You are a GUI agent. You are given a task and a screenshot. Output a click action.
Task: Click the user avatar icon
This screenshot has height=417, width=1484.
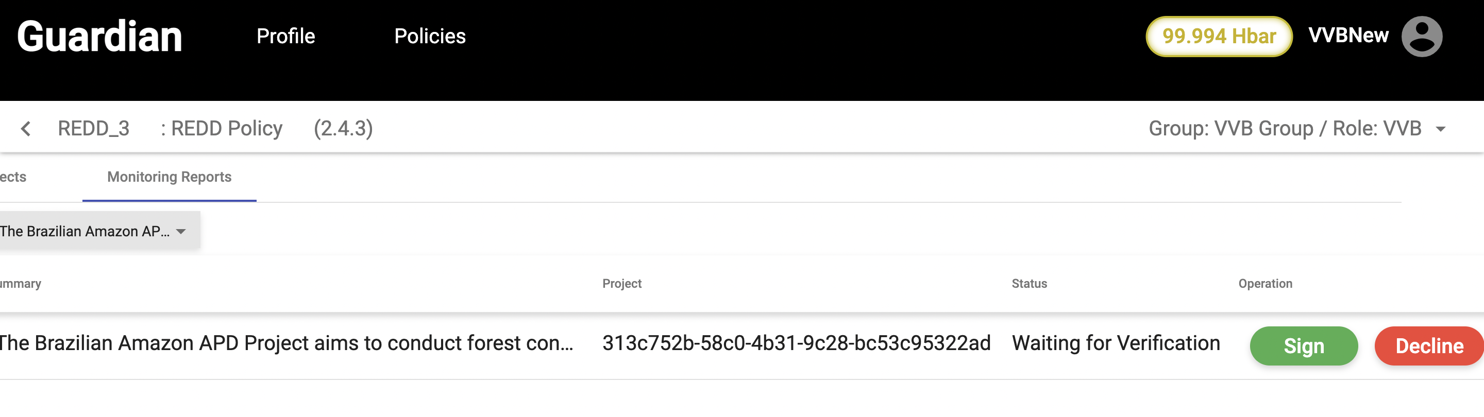point(1421,36)
